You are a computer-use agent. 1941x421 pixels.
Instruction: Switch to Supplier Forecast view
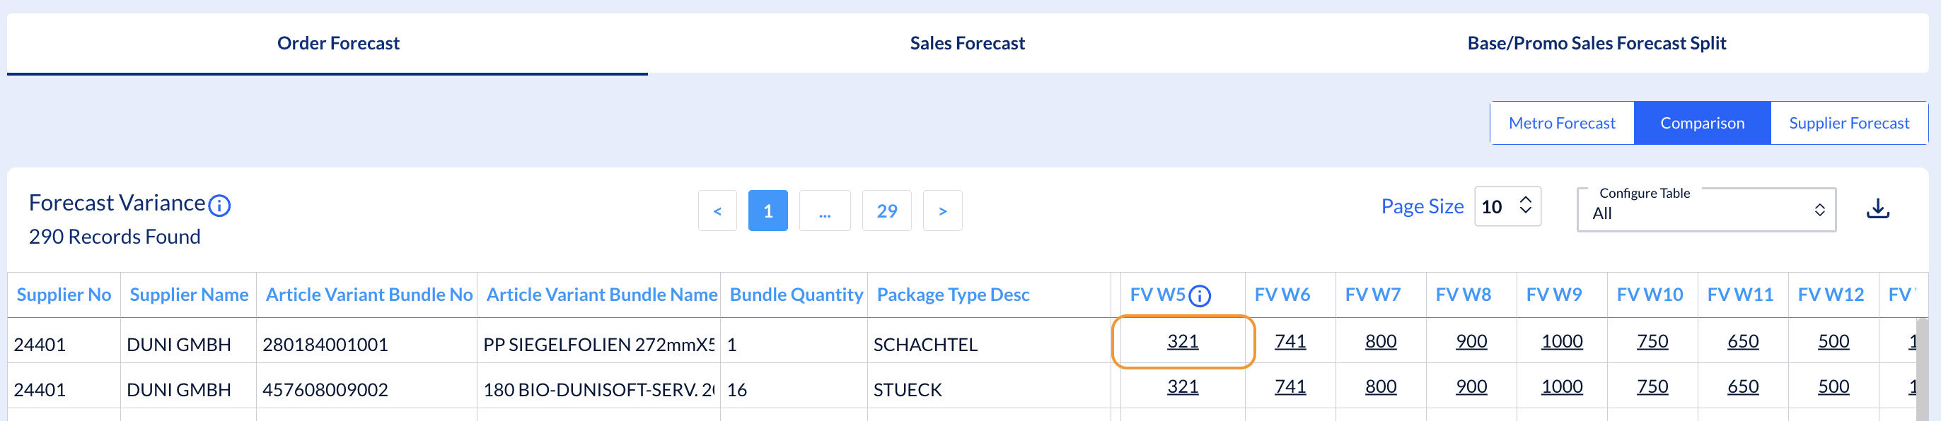[1848, 124]
